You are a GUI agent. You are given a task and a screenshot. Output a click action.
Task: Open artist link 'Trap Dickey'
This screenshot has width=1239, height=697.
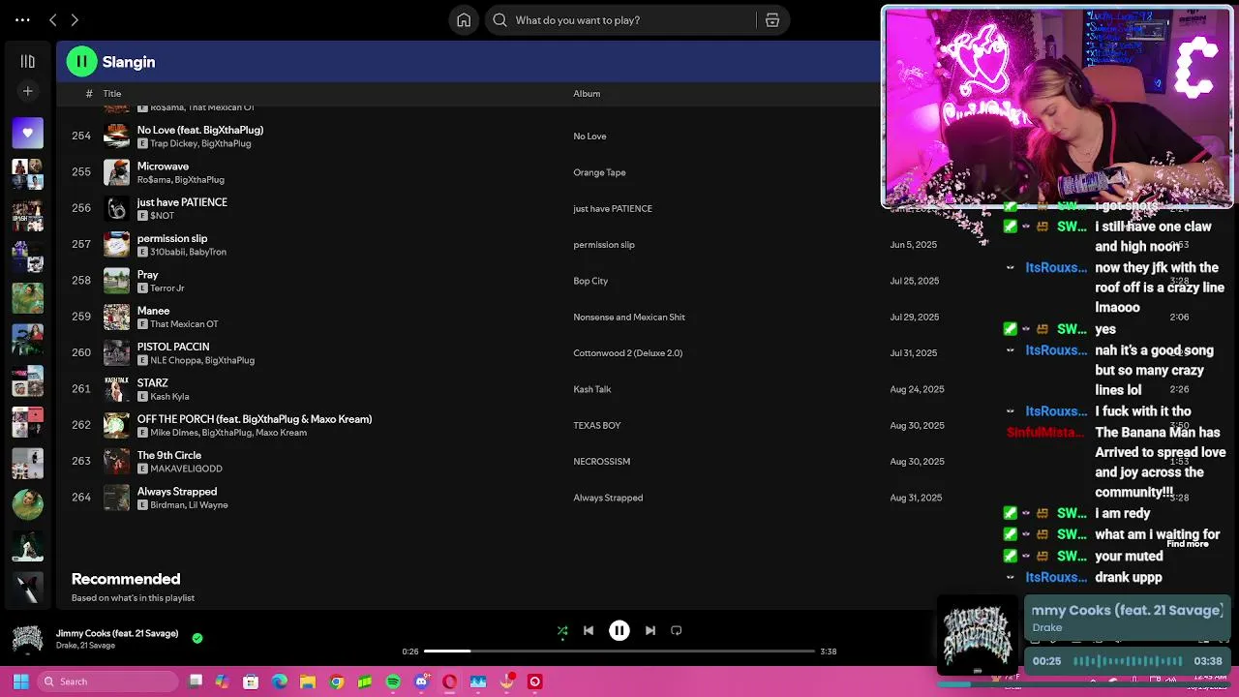tap(173, 143)
